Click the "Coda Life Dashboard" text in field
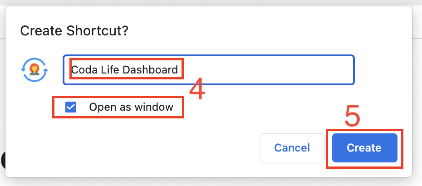This screenshot has width=422, height=186. (x=124, y=70)
